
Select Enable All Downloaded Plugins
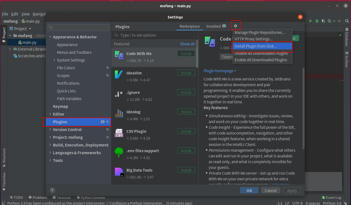(x=262, y=60)
